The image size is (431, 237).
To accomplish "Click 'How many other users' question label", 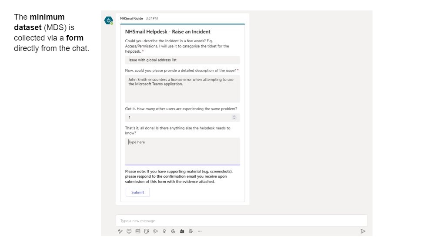I will pos(181,109).
